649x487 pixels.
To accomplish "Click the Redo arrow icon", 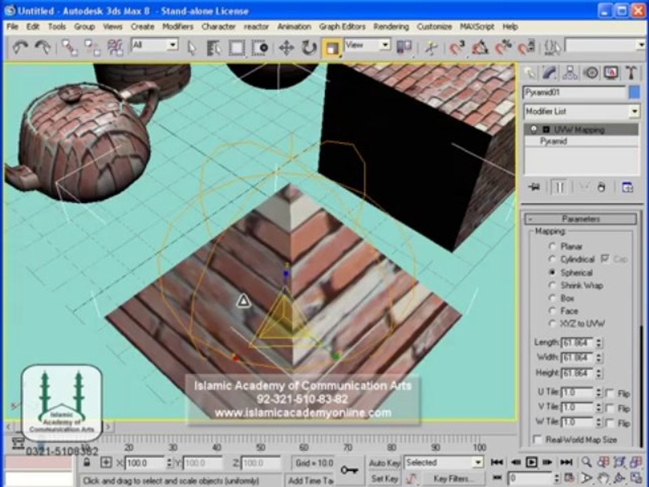I will [43, 47].
